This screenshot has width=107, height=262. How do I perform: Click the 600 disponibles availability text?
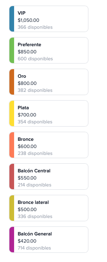tap(35, 59)
